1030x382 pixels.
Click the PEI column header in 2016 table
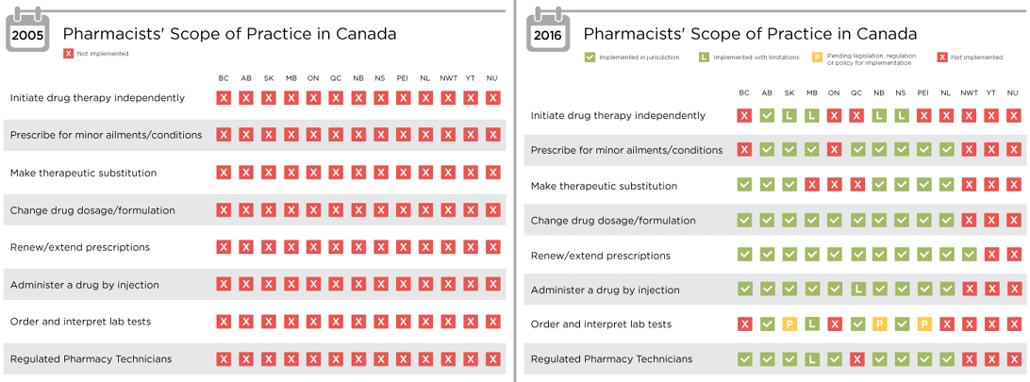[x=923, y=92]
